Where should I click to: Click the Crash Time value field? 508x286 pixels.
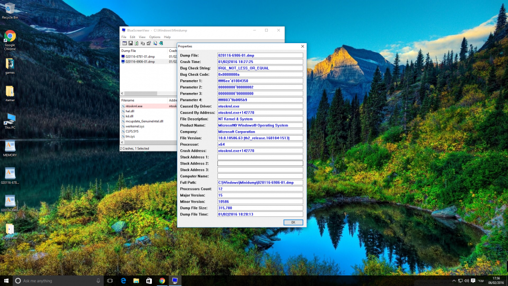tap(260, 61)
